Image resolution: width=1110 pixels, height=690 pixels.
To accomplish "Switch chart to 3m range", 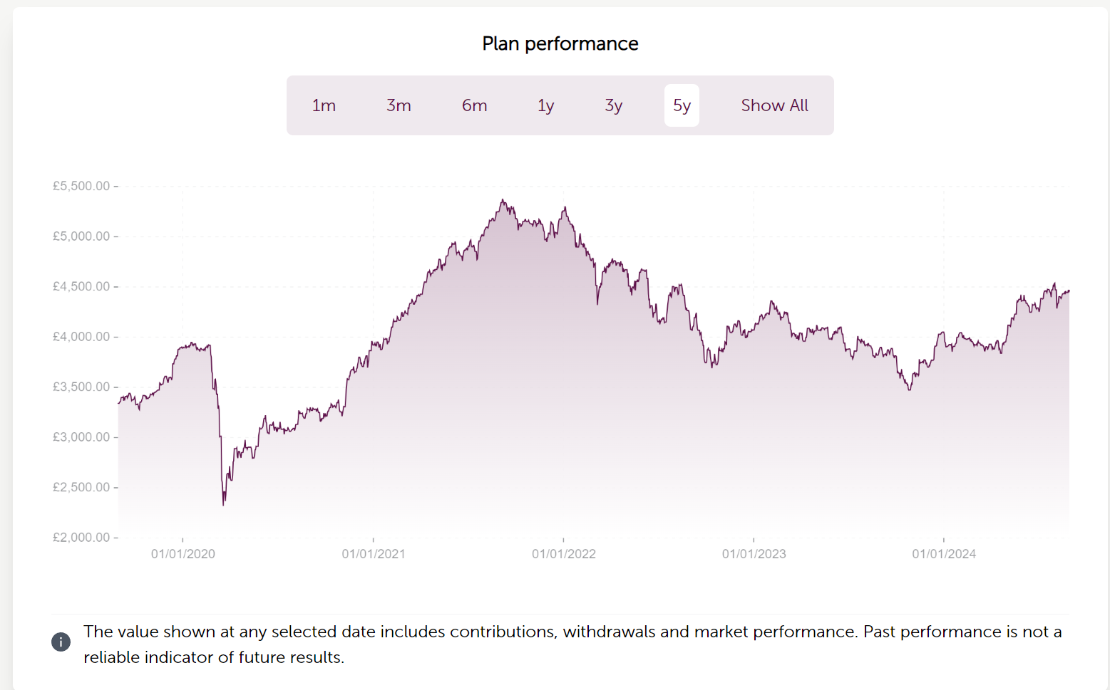I will [x=399, y=105].
